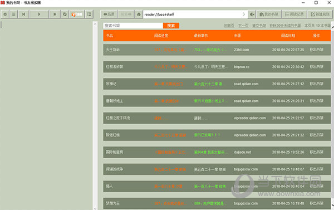This screenshot has height=210, width=334.
Task: Open book 梦想为王
Action: pos(113,203)
